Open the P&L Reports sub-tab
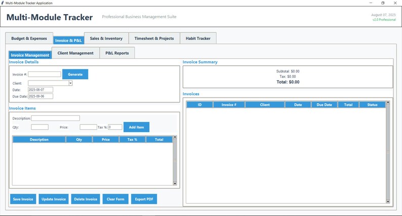Screen dimensions: 402x216 [x=117, y=53]
